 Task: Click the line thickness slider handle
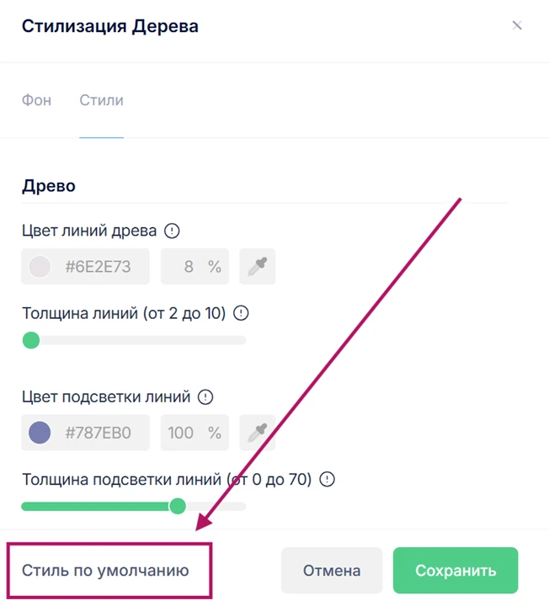31,340
